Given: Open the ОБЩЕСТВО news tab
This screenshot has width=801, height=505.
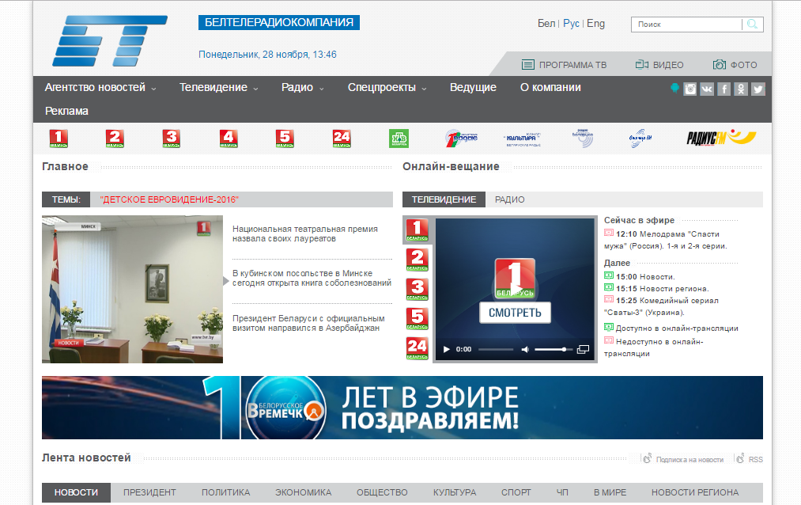Looking at the screenshot, I should (382, 492).
